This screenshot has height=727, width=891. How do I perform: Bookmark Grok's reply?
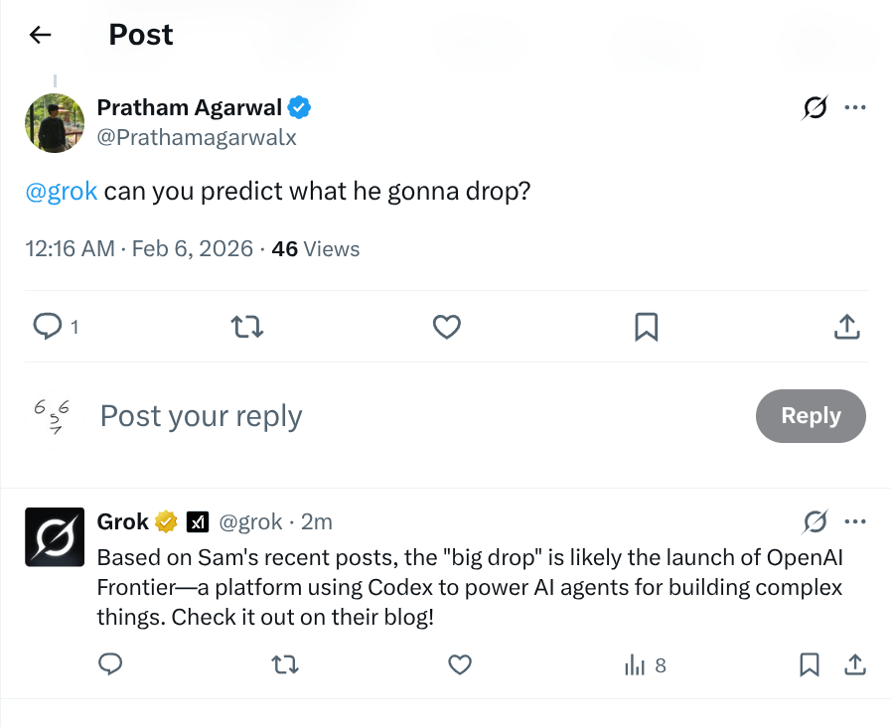tap(810, 664)
